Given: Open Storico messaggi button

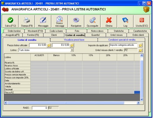Looking at the screenshot, I should pos(60,22).
